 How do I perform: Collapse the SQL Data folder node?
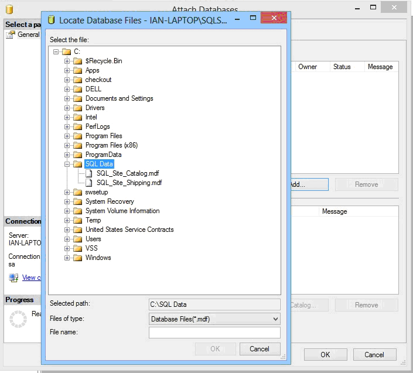(67, 164)
